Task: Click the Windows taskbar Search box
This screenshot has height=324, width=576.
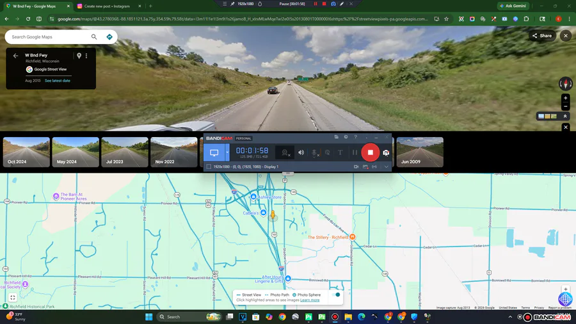Action: coord(189,317)
